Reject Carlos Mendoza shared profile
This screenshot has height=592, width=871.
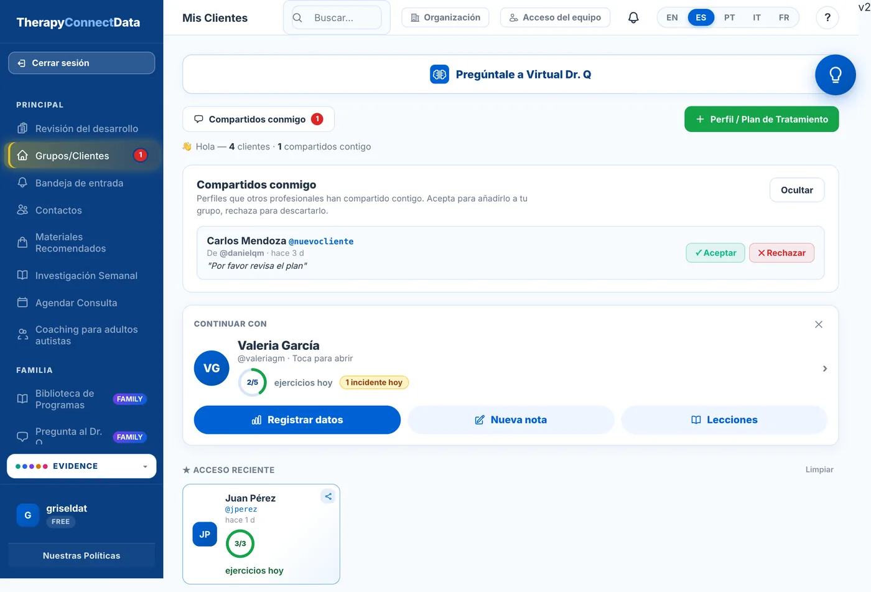point(781,253)
